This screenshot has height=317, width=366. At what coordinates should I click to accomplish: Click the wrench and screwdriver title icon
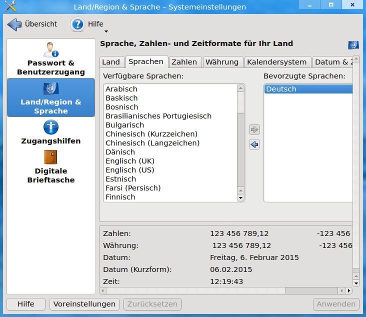tap(10, 6)
